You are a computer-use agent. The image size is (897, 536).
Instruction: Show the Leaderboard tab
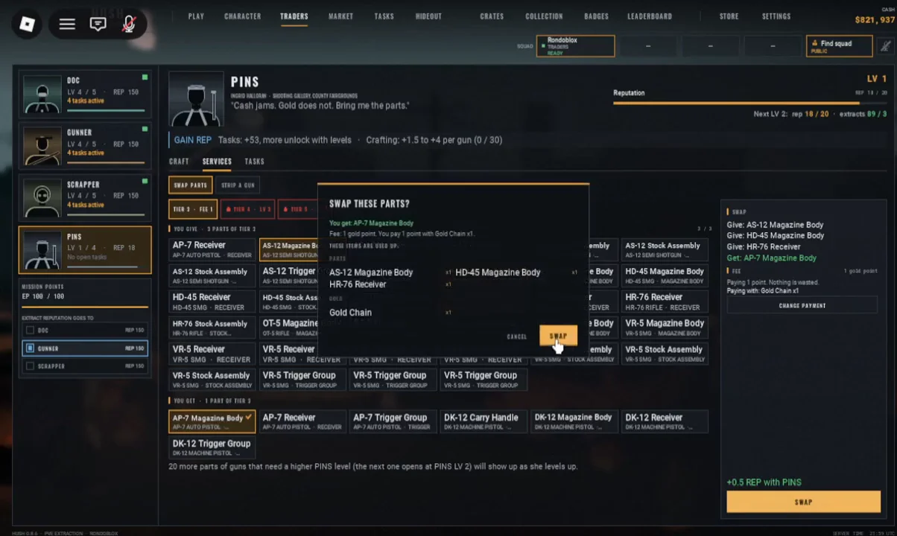pos(650,16)
